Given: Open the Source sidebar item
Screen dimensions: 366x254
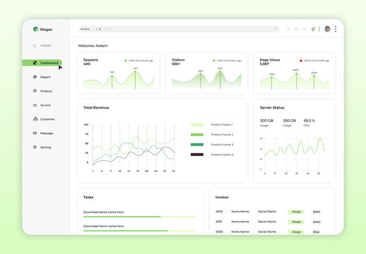Looking at the screenshot, I should click(x=42, y=105).
